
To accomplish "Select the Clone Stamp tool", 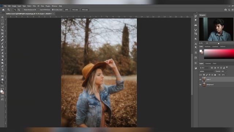I will pos(2,47).
